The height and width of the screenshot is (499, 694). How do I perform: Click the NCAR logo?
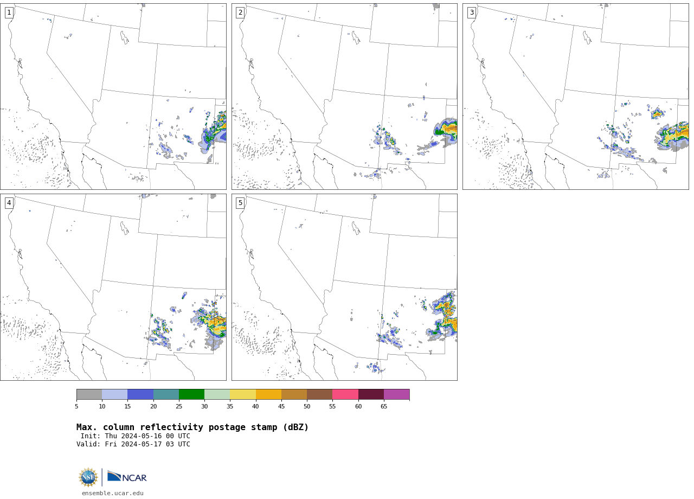tap(127, 477)
